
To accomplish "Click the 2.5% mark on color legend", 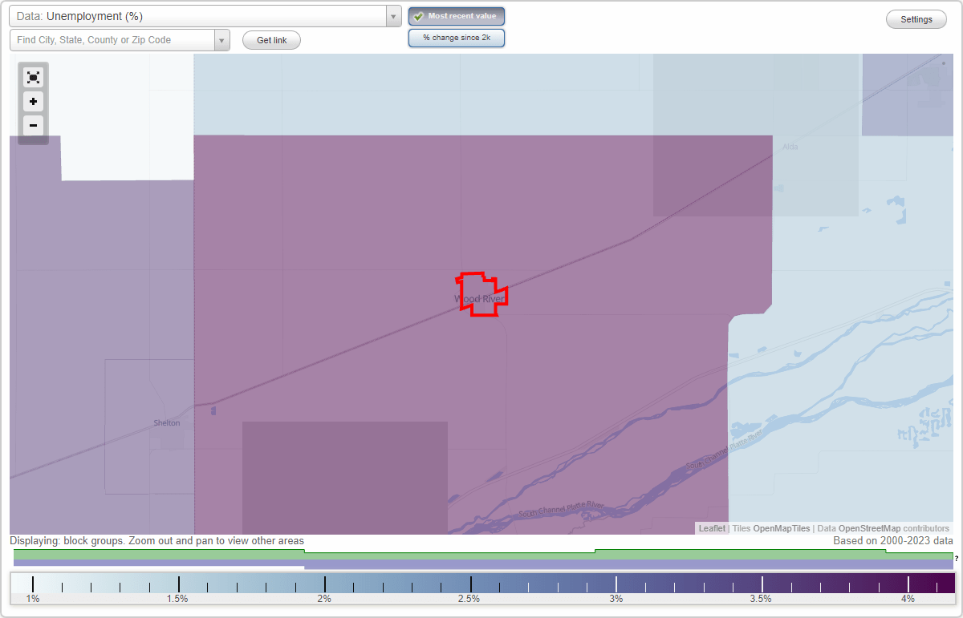I will coord(470,599).
